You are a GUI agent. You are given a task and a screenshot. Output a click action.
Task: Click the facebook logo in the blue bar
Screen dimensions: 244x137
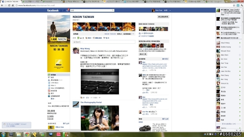[53, 10]
